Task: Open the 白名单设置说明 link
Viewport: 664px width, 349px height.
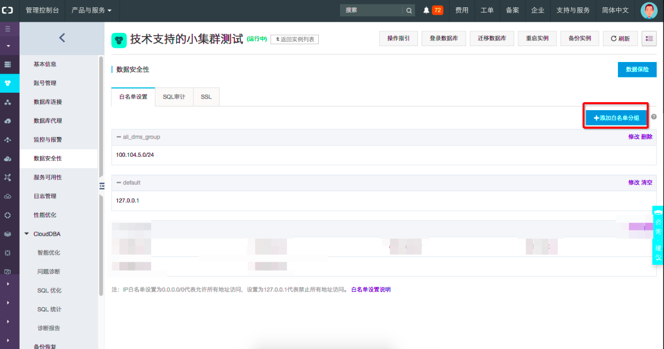Action: point(371,290)
